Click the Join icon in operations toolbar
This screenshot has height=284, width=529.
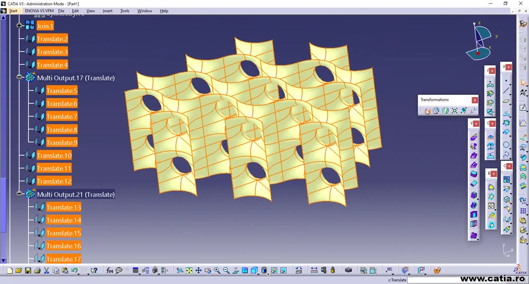506,179
